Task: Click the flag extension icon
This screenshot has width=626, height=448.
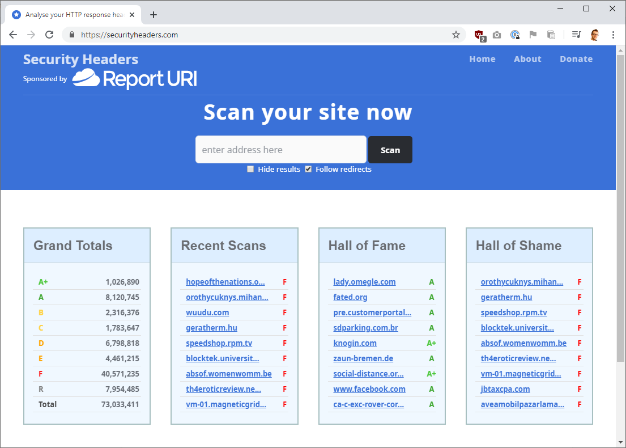Action: pos(533,35)
